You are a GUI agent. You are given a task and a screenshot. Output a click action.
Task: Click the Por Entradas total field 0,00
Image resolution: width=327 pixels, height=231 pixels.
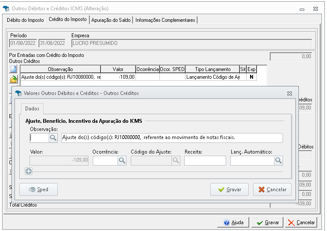pos(291,56)
